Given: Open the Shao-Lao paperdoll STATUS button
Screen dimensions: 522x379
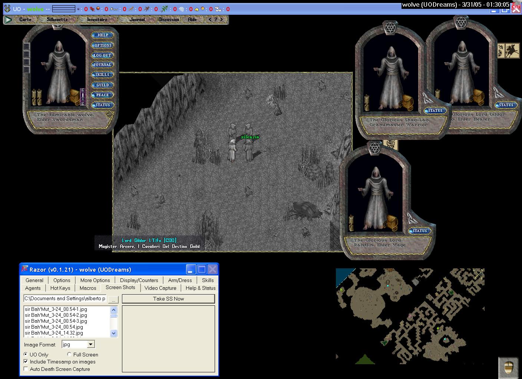Looking at the screenshot, I should 435,111.
